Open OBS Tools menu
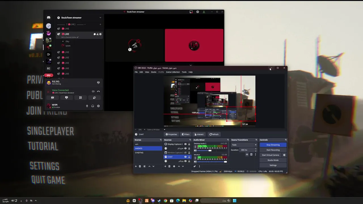 click(x=184, y=72)
